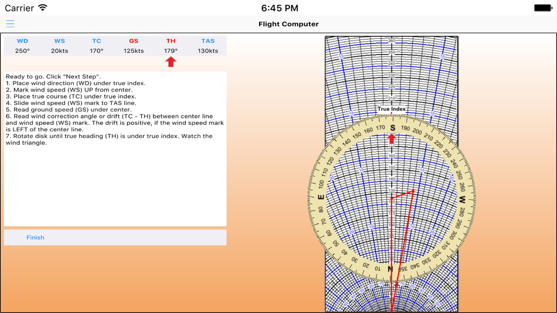
Task: Click the 260 degree mark on compass ring
Action: (462, 186)
